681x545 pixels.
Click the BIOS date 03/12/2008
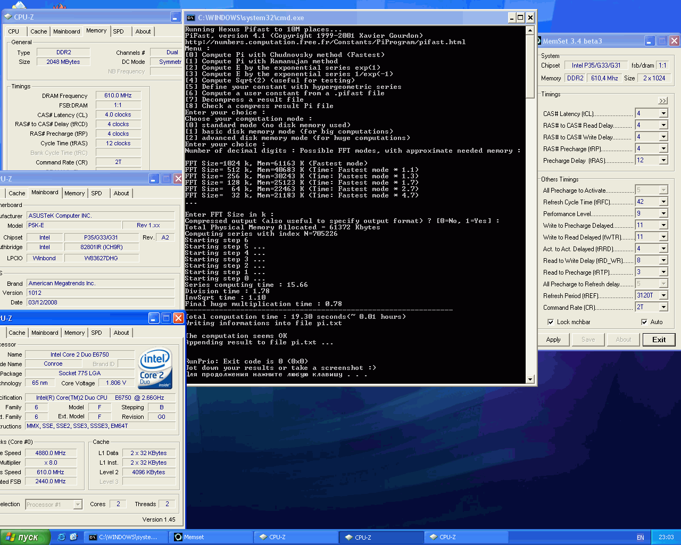[x=101, y=302]
